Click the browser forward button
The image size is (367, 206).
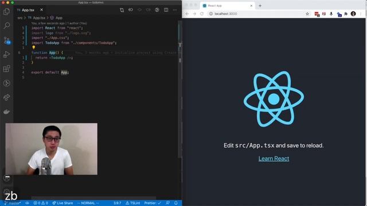(194, 14)
